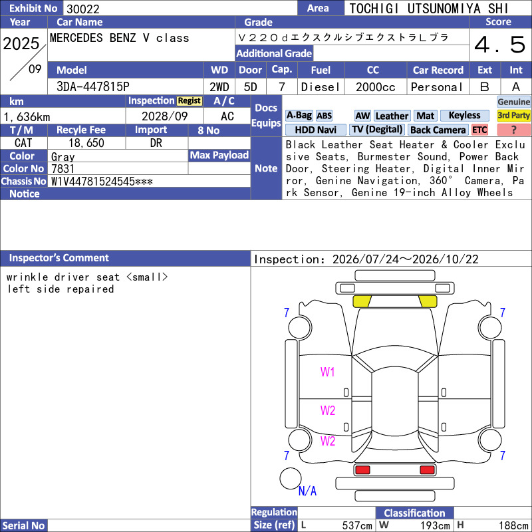The image size is (532, 532).
Task: Click the HDD Navi badge
Action: click(315, 130)
